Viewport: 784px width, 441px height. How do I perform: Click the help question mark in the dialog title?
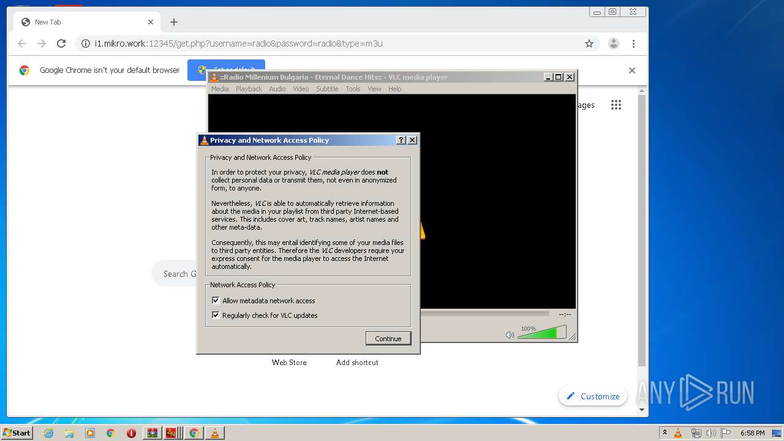(401, 140)
